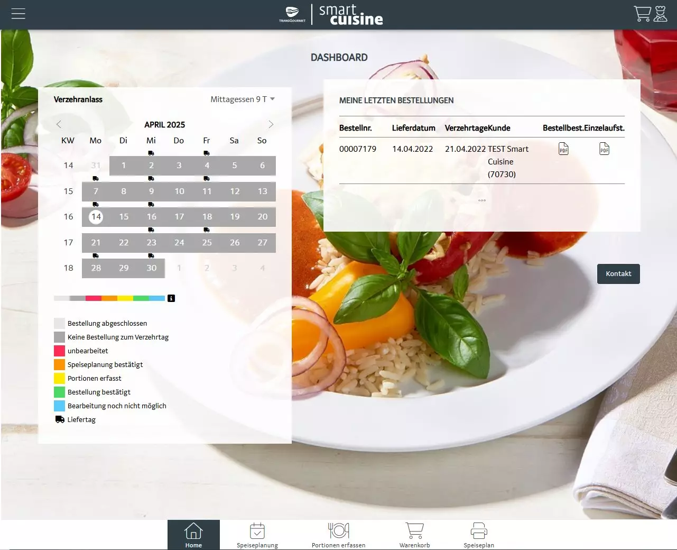
Task: Click the three-dots indicator below orders table
Action: click(x=482, y=200)
